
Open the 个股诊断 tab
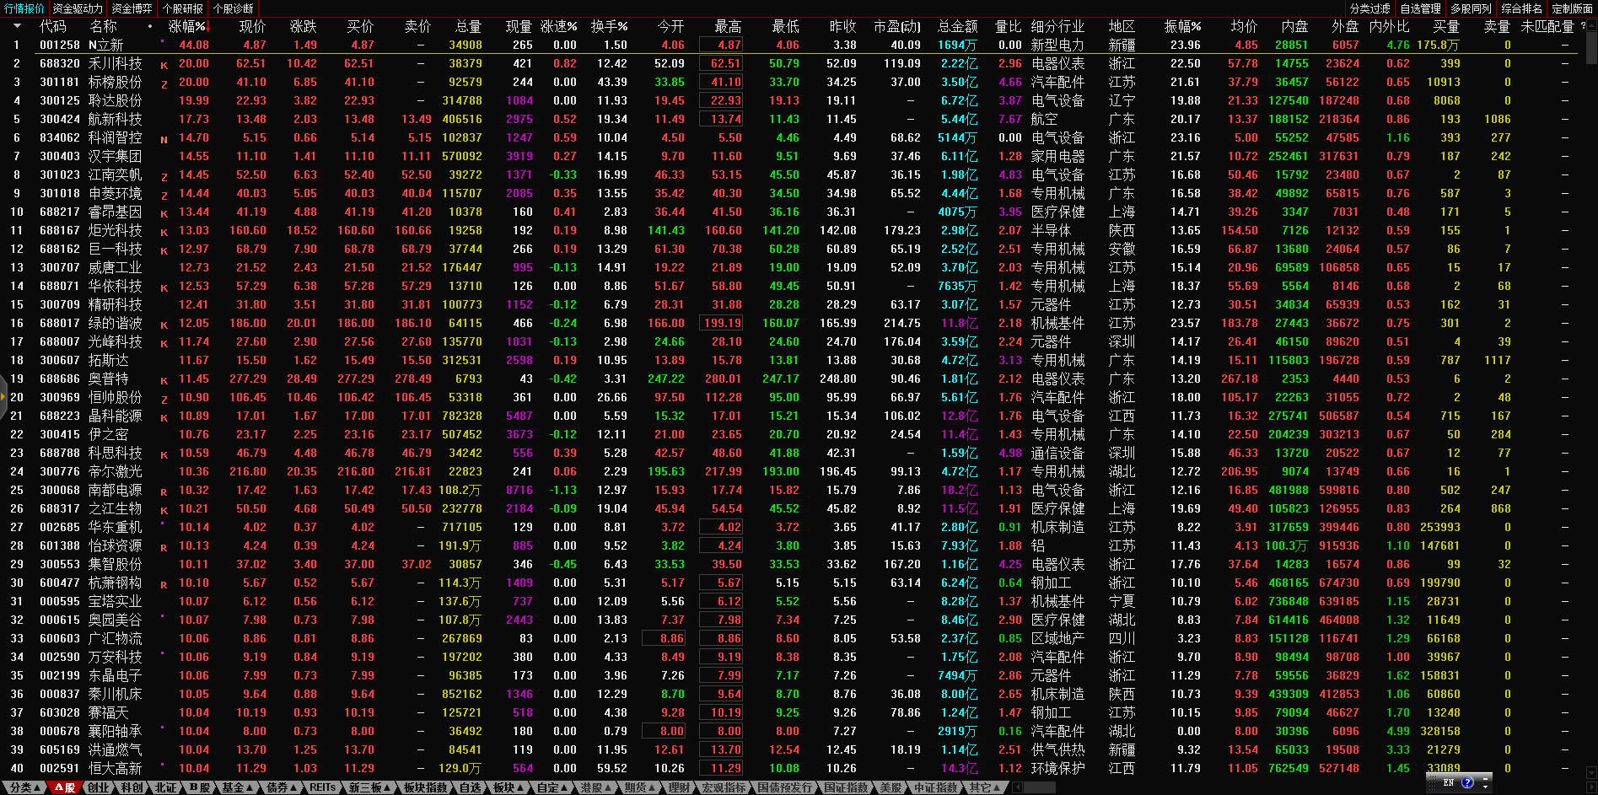[234, 8]
